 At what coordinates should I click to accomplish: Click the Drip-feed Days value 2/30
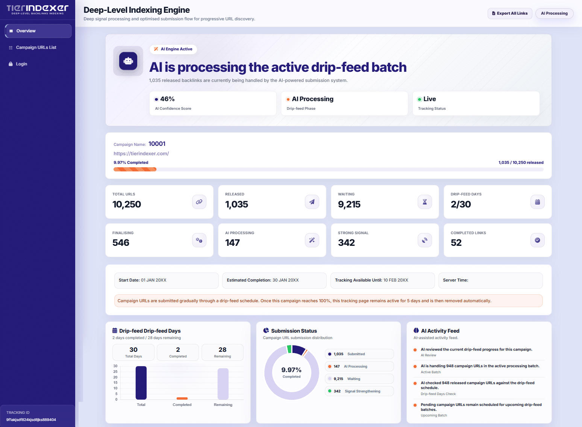click(461, 204)
